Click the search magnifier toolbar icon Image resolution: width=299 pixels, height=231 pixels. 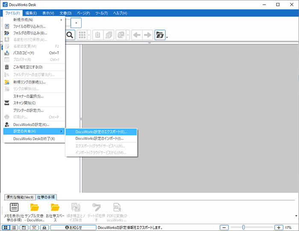(70, 35)
